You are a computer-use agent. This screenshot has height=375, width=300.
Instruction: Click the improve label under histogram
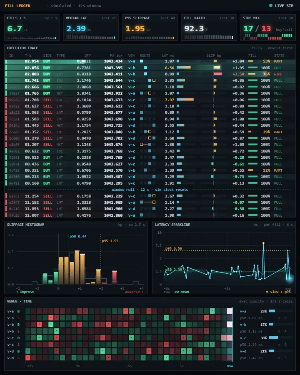click(25, 292)
